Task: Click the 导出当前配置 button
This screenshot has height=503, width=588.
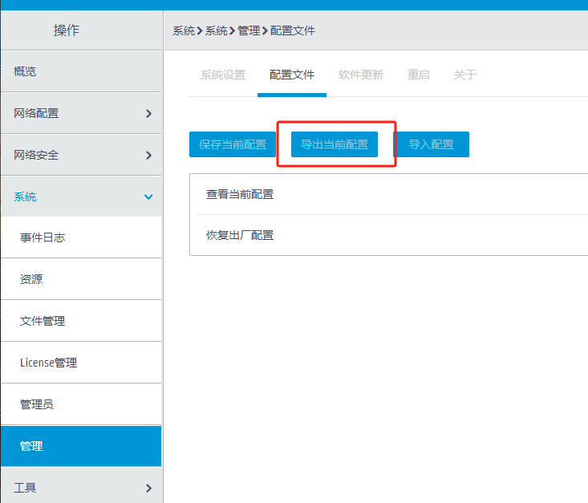Action: point(335,145)
